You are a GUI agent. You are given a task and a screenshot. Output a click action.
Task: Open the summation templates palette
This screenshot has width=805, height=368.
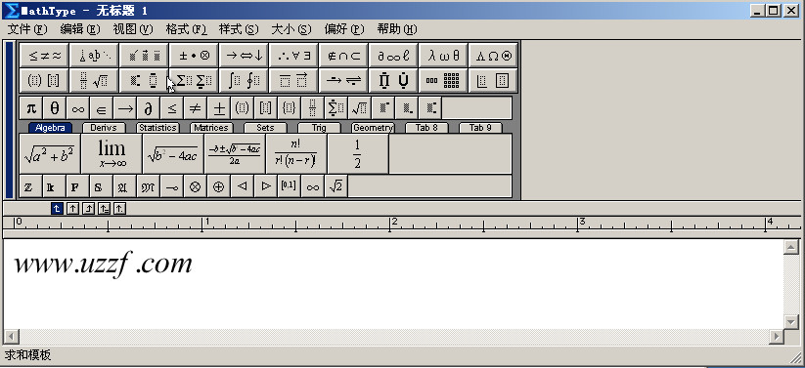(194, 80)
